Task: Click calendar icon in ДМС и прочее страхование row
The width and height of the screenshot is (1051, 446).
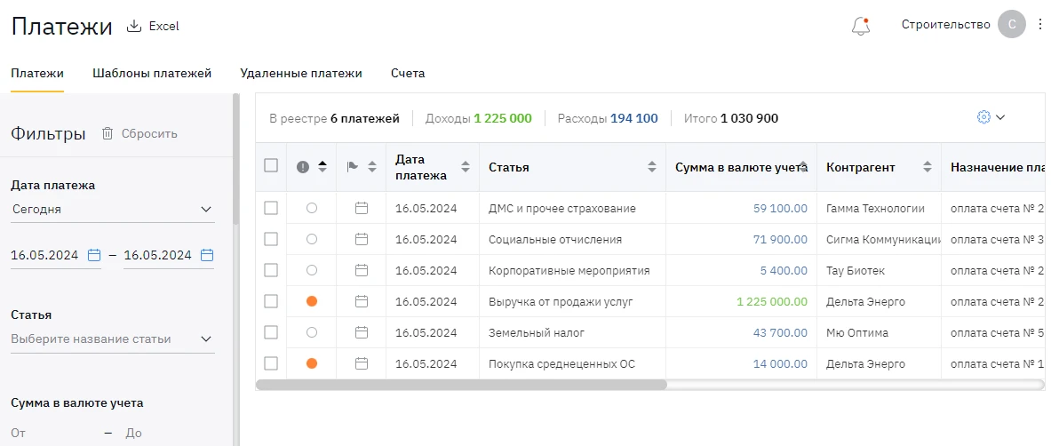Action: point(362,209)
